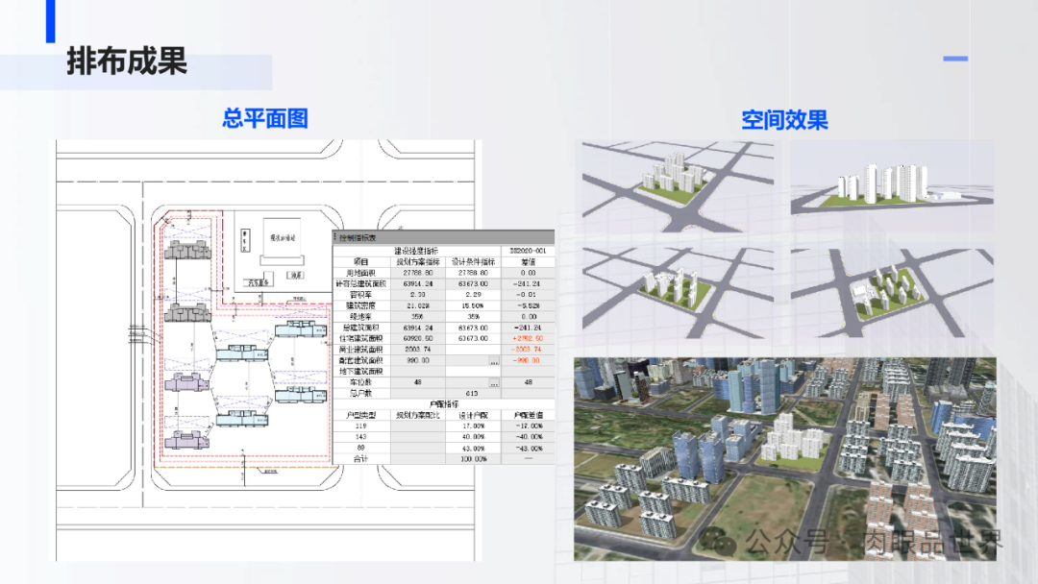
Task: Select the 排布成果 slide title
Action: click(127, 61)
